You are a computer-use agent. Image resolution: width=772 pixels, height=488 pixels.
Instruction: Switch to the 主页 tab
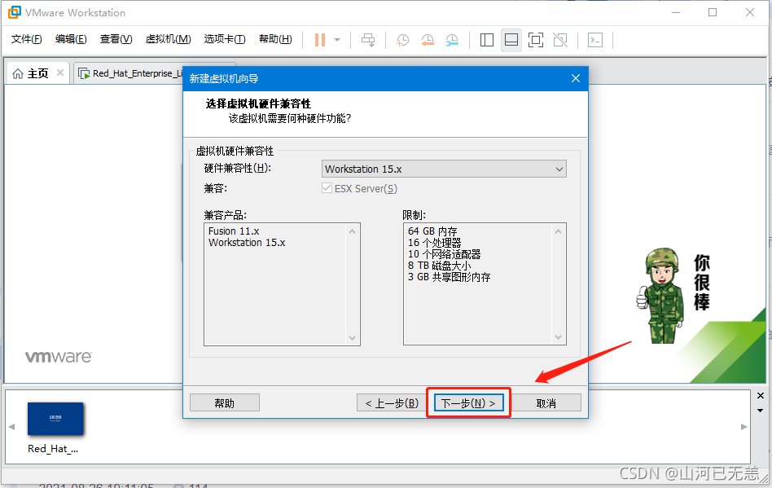(37, 73)
